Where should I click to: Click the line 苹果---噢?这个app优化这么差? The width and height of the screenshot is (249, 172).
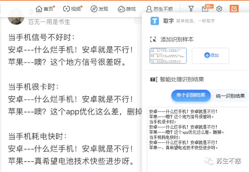tap(75, 112)
